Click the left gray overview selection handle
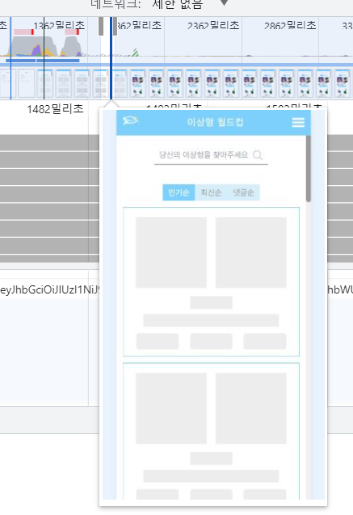Image resolution: width=353 pixels, height=515 pixels. pyautogui.click(x=101, y=26)
